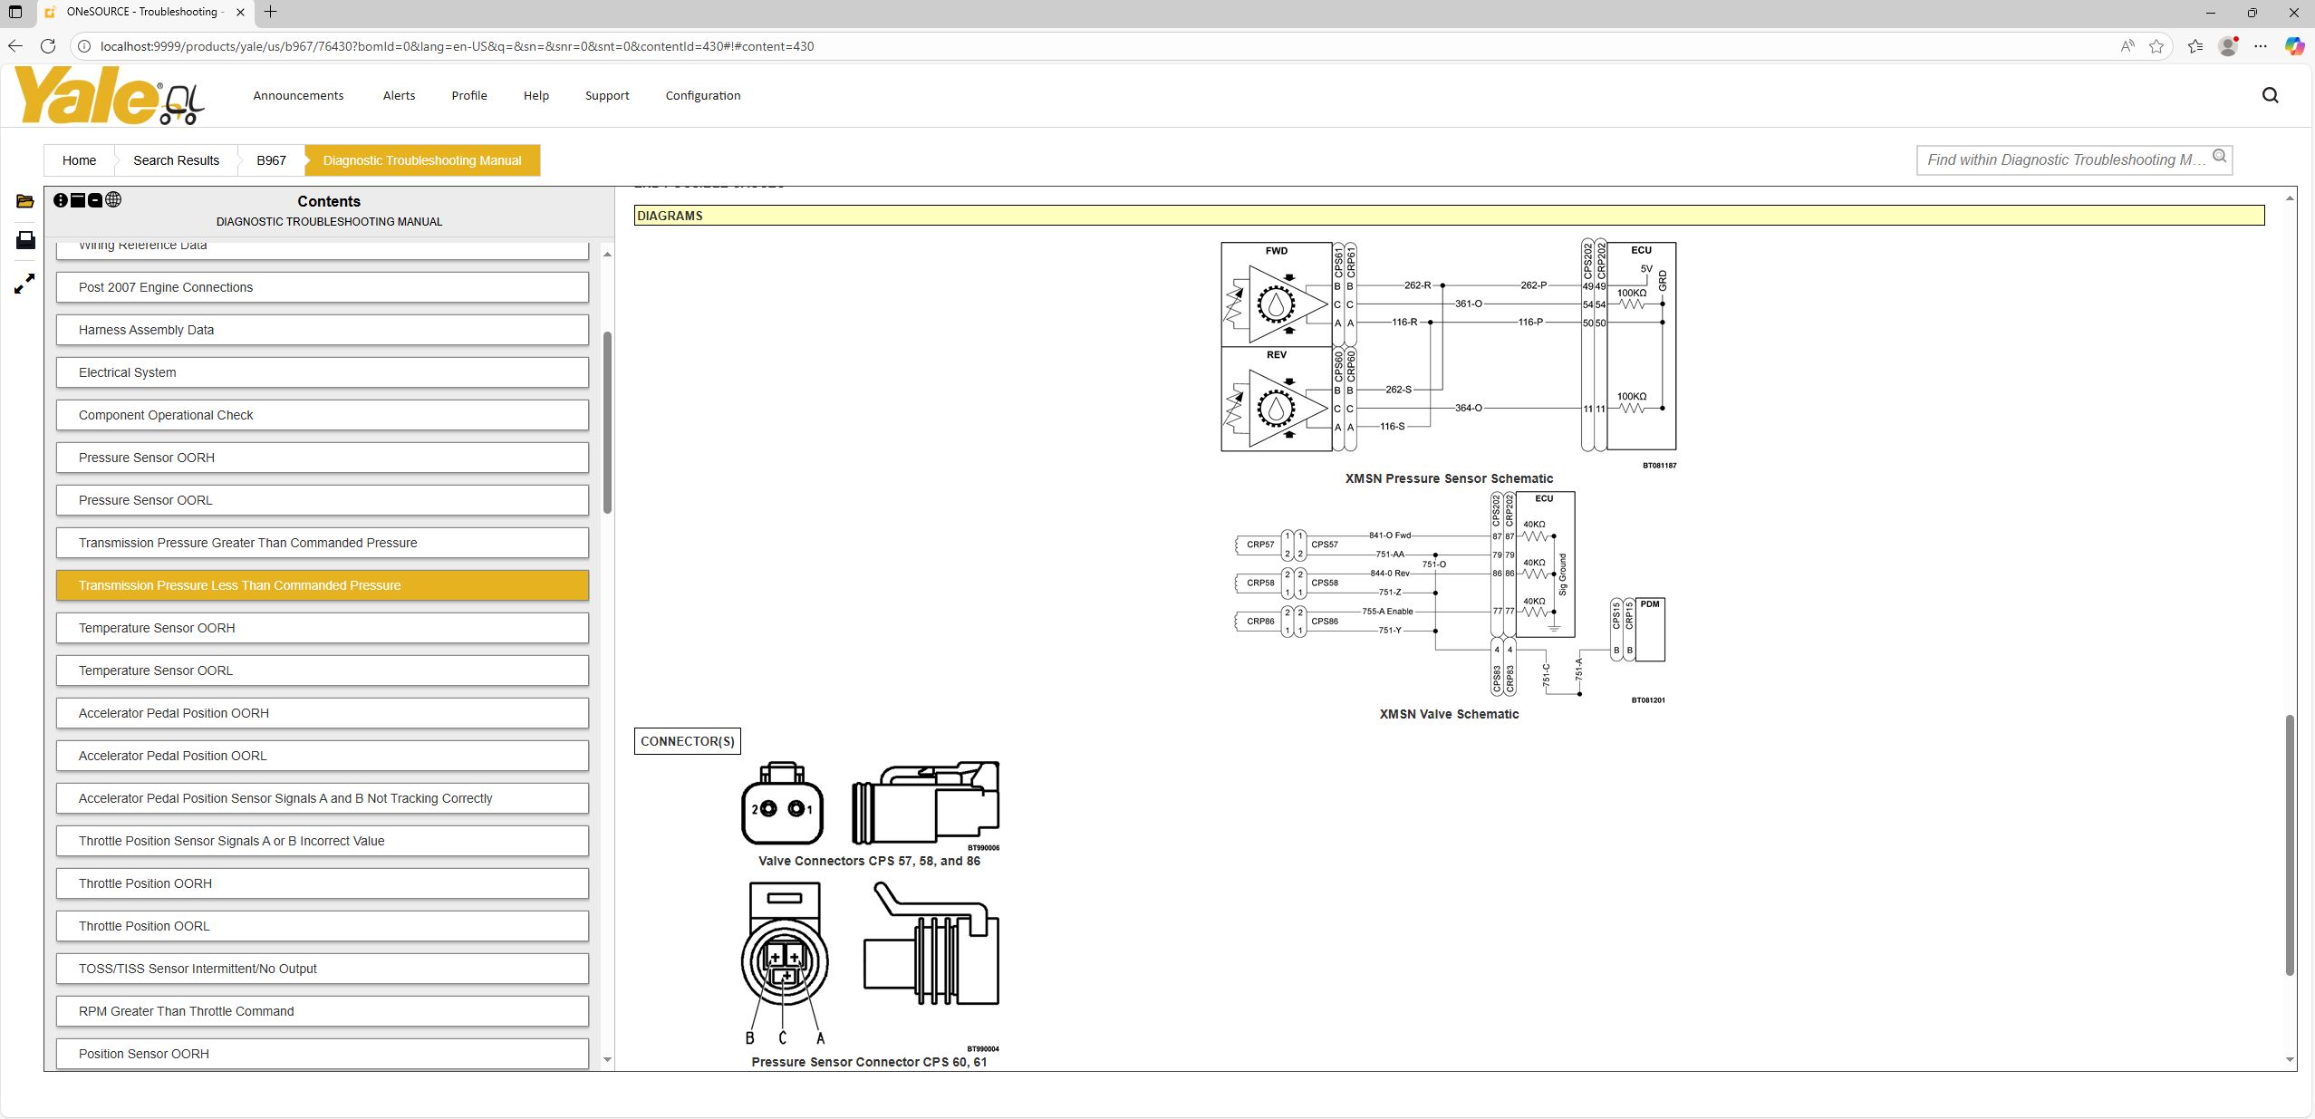This screenshot has width=2315, height=1119.
Task: Open the Configuration menu
Action: point(702,95)
